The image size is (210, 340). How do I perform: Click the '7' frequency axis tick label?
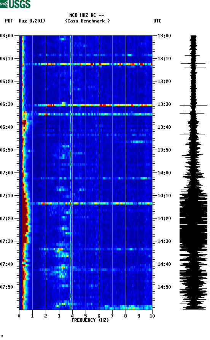pyautogui.click(x=112, y=316)
